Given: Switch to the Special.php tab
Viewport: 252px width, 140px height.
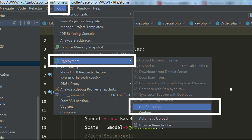Looking at the screenshot, I should click(172, 23).
